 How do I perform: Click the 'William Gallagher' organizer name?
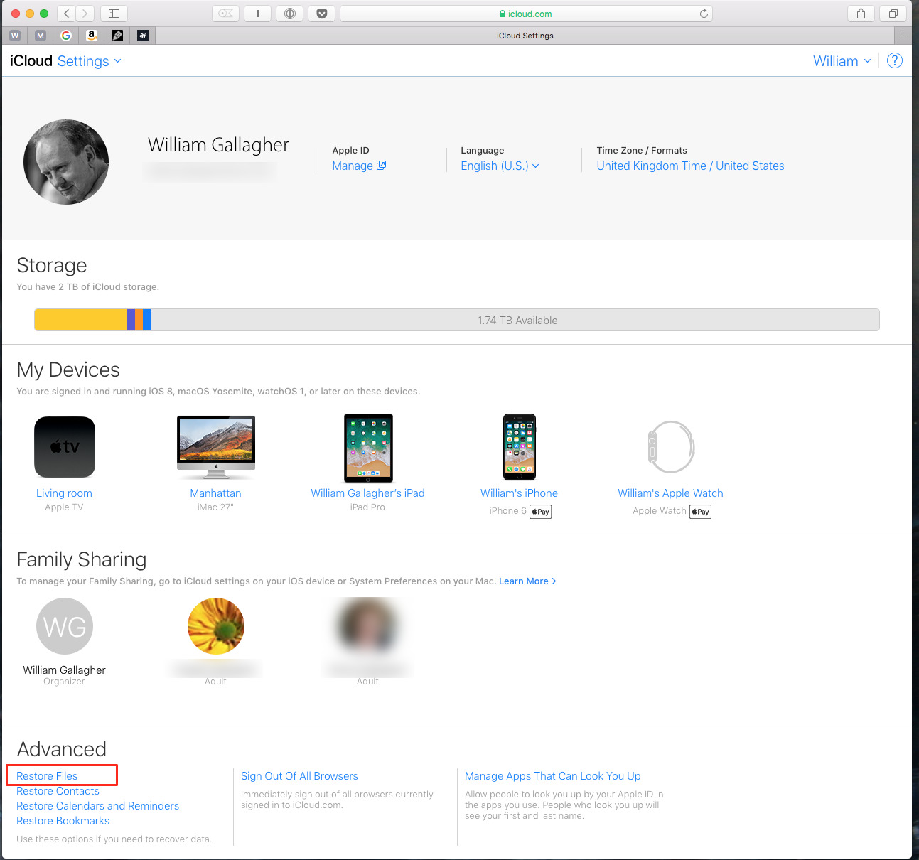click(x=64, y=670)
